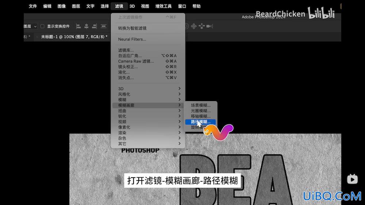Expand the 视频 submenu
The image size is (365, 205).
click(x=149, y=122)
